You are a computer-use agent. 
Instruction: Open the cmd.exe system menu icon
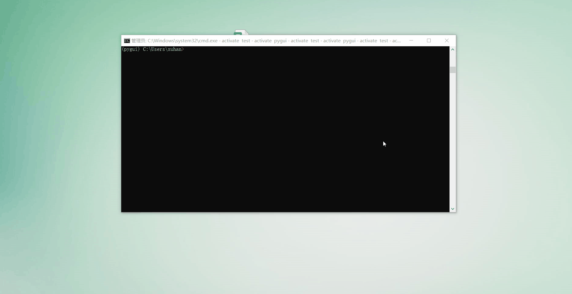127,40
